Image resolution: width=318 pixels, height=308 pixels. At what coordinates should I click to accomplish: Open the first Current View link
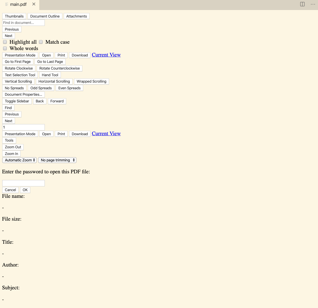tap(106, 55)
